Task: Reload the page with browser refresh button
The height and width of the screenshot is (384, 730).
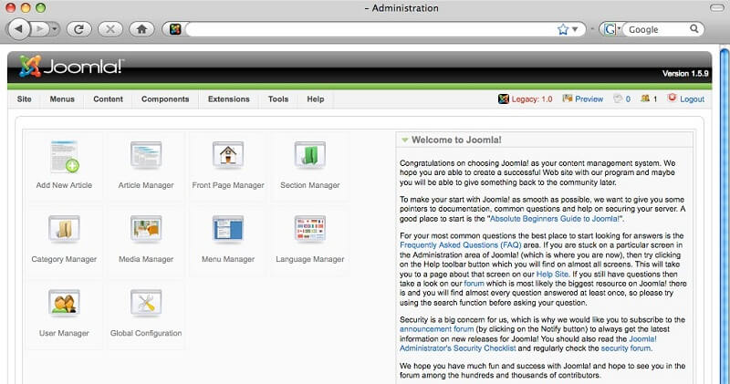Action: 79,29
